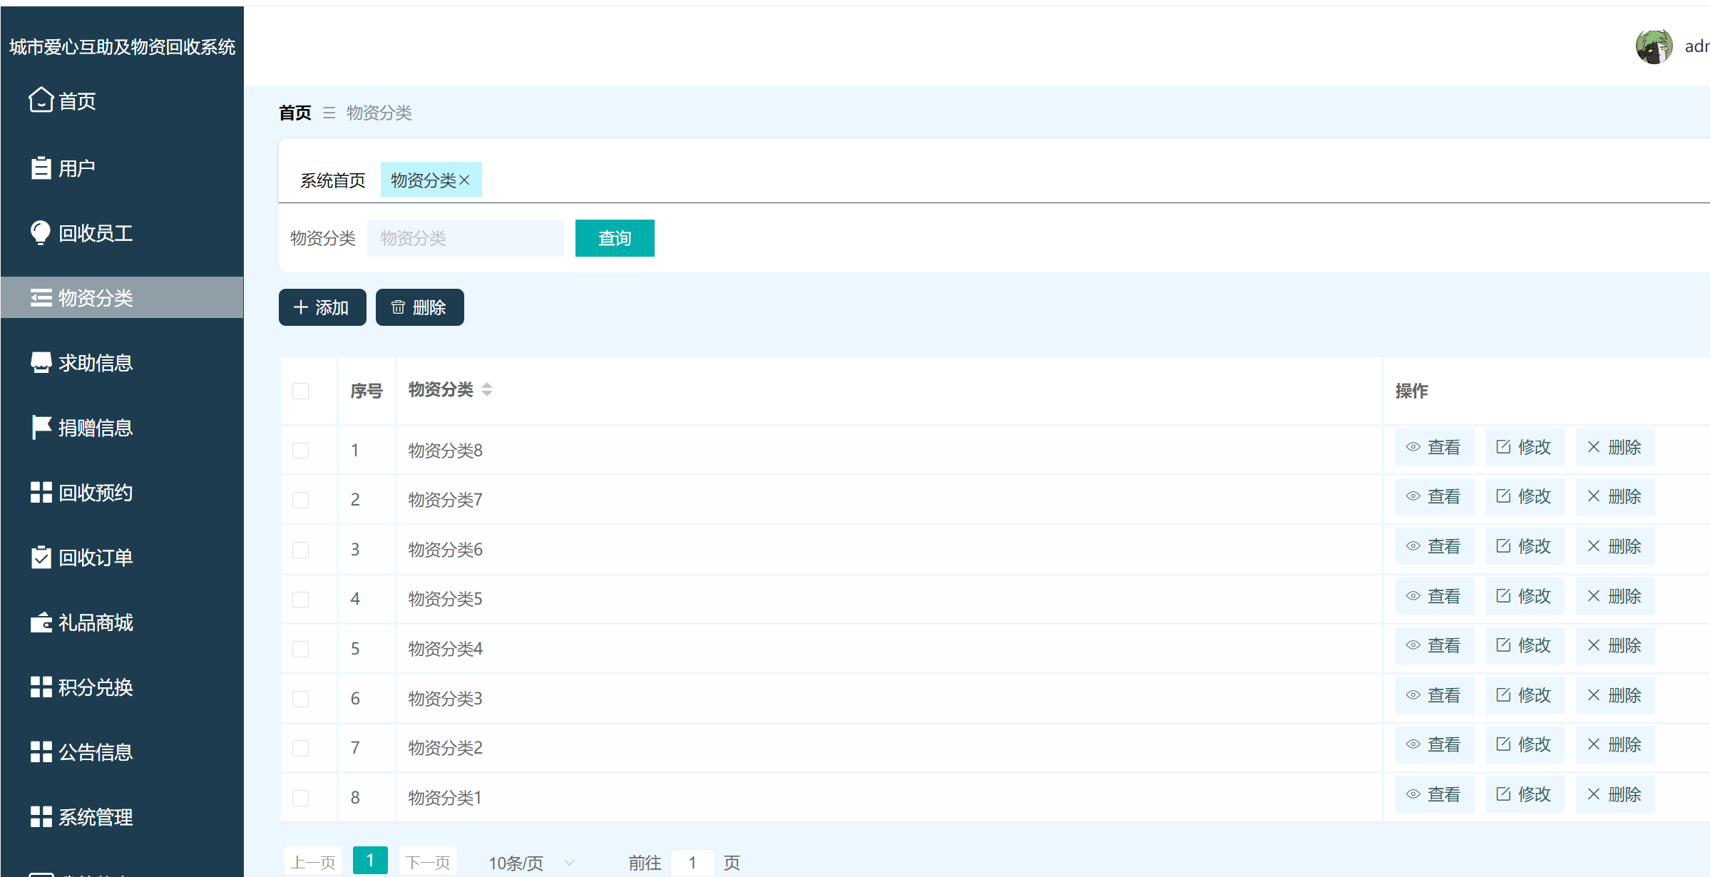Click the home icon in sidebar
Image resolution: width=1710 pixels, height=877 pixels.
41,101
